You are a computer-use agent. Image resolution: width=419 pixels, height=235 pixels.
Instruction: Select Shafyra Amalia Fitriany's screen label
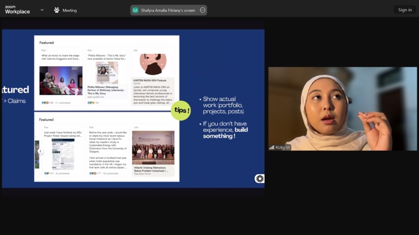pos(168,11)
